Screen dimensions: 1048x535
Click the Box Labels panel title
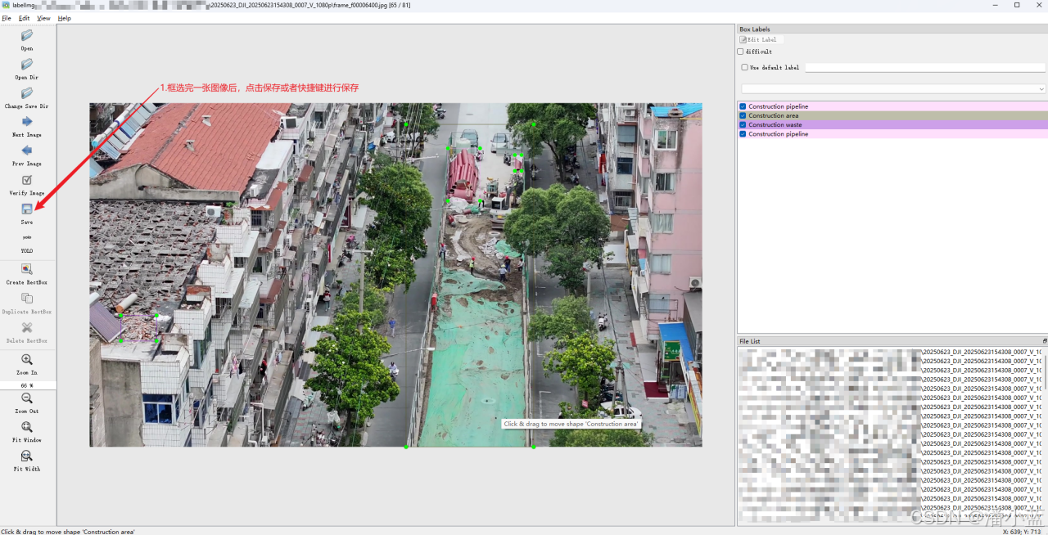click(755, 29)
